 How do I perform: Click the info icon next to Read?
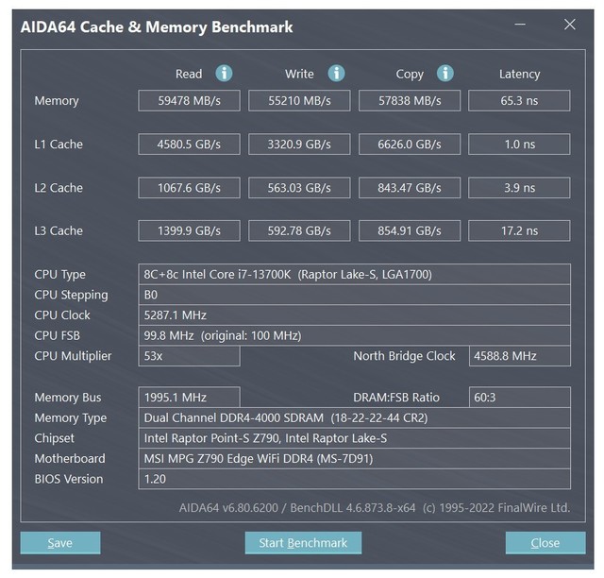click(x=224, y=74)
